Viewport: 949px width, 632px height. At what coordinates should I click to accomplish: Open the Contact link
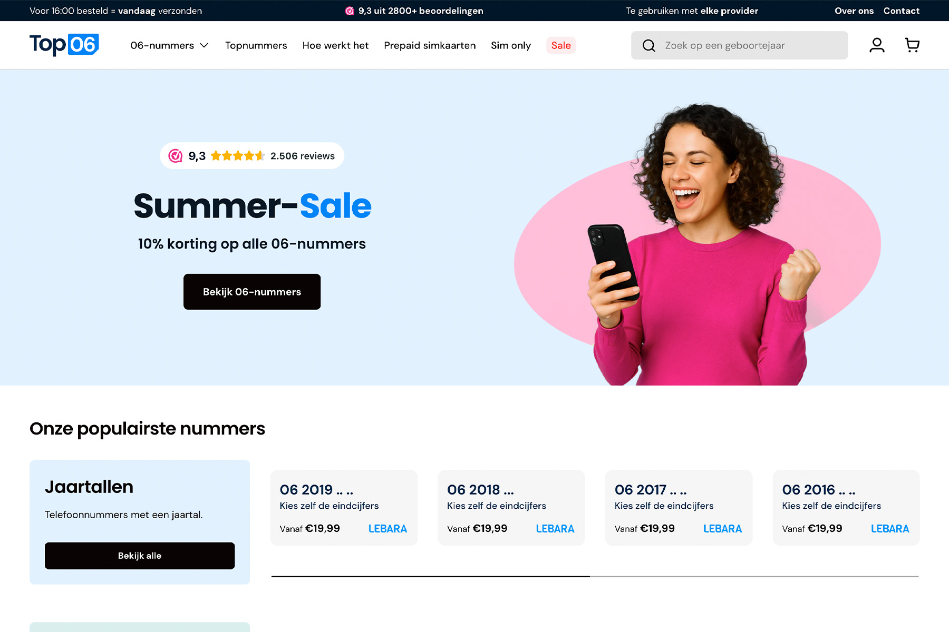902,11
